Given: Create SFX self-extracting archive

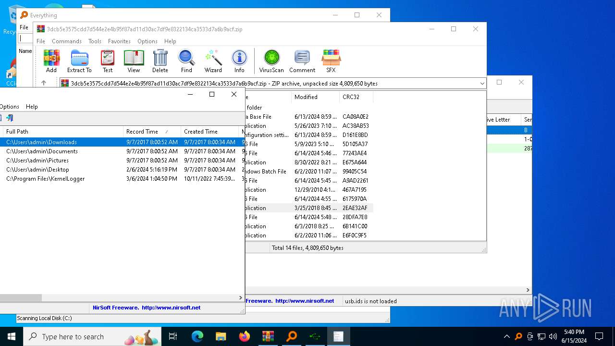Looking at the screenshot, I should pyautogui.click(x=331, y=61).
